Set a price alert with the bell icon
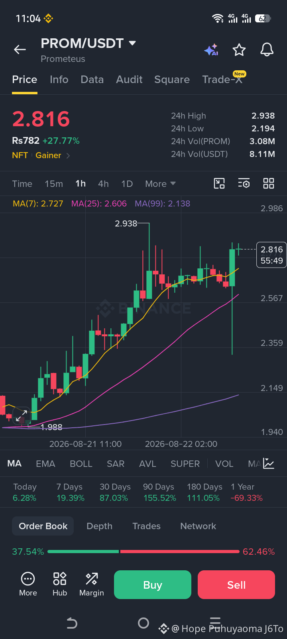Screen dimensions: 287x639 [267, 50]
